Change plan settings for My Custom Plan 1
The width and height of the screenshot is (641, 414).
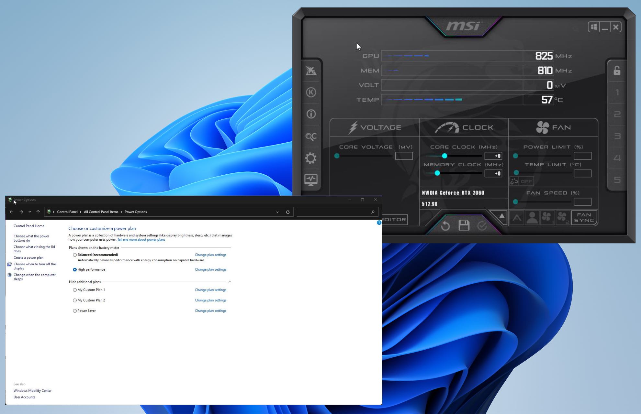coord(210,290)
